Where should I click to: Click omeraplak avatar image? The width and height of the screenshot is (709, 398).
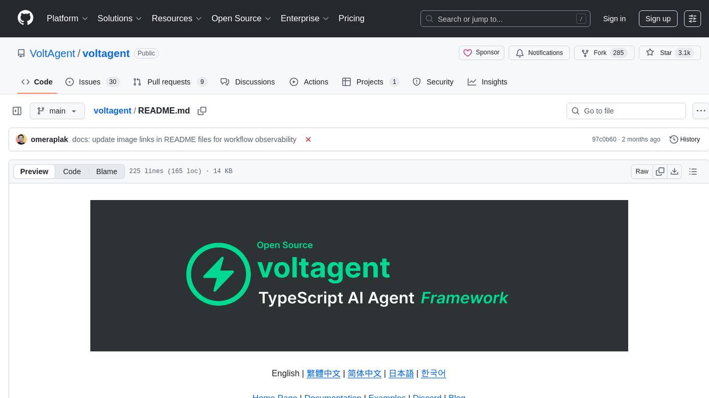pos(21,139)
